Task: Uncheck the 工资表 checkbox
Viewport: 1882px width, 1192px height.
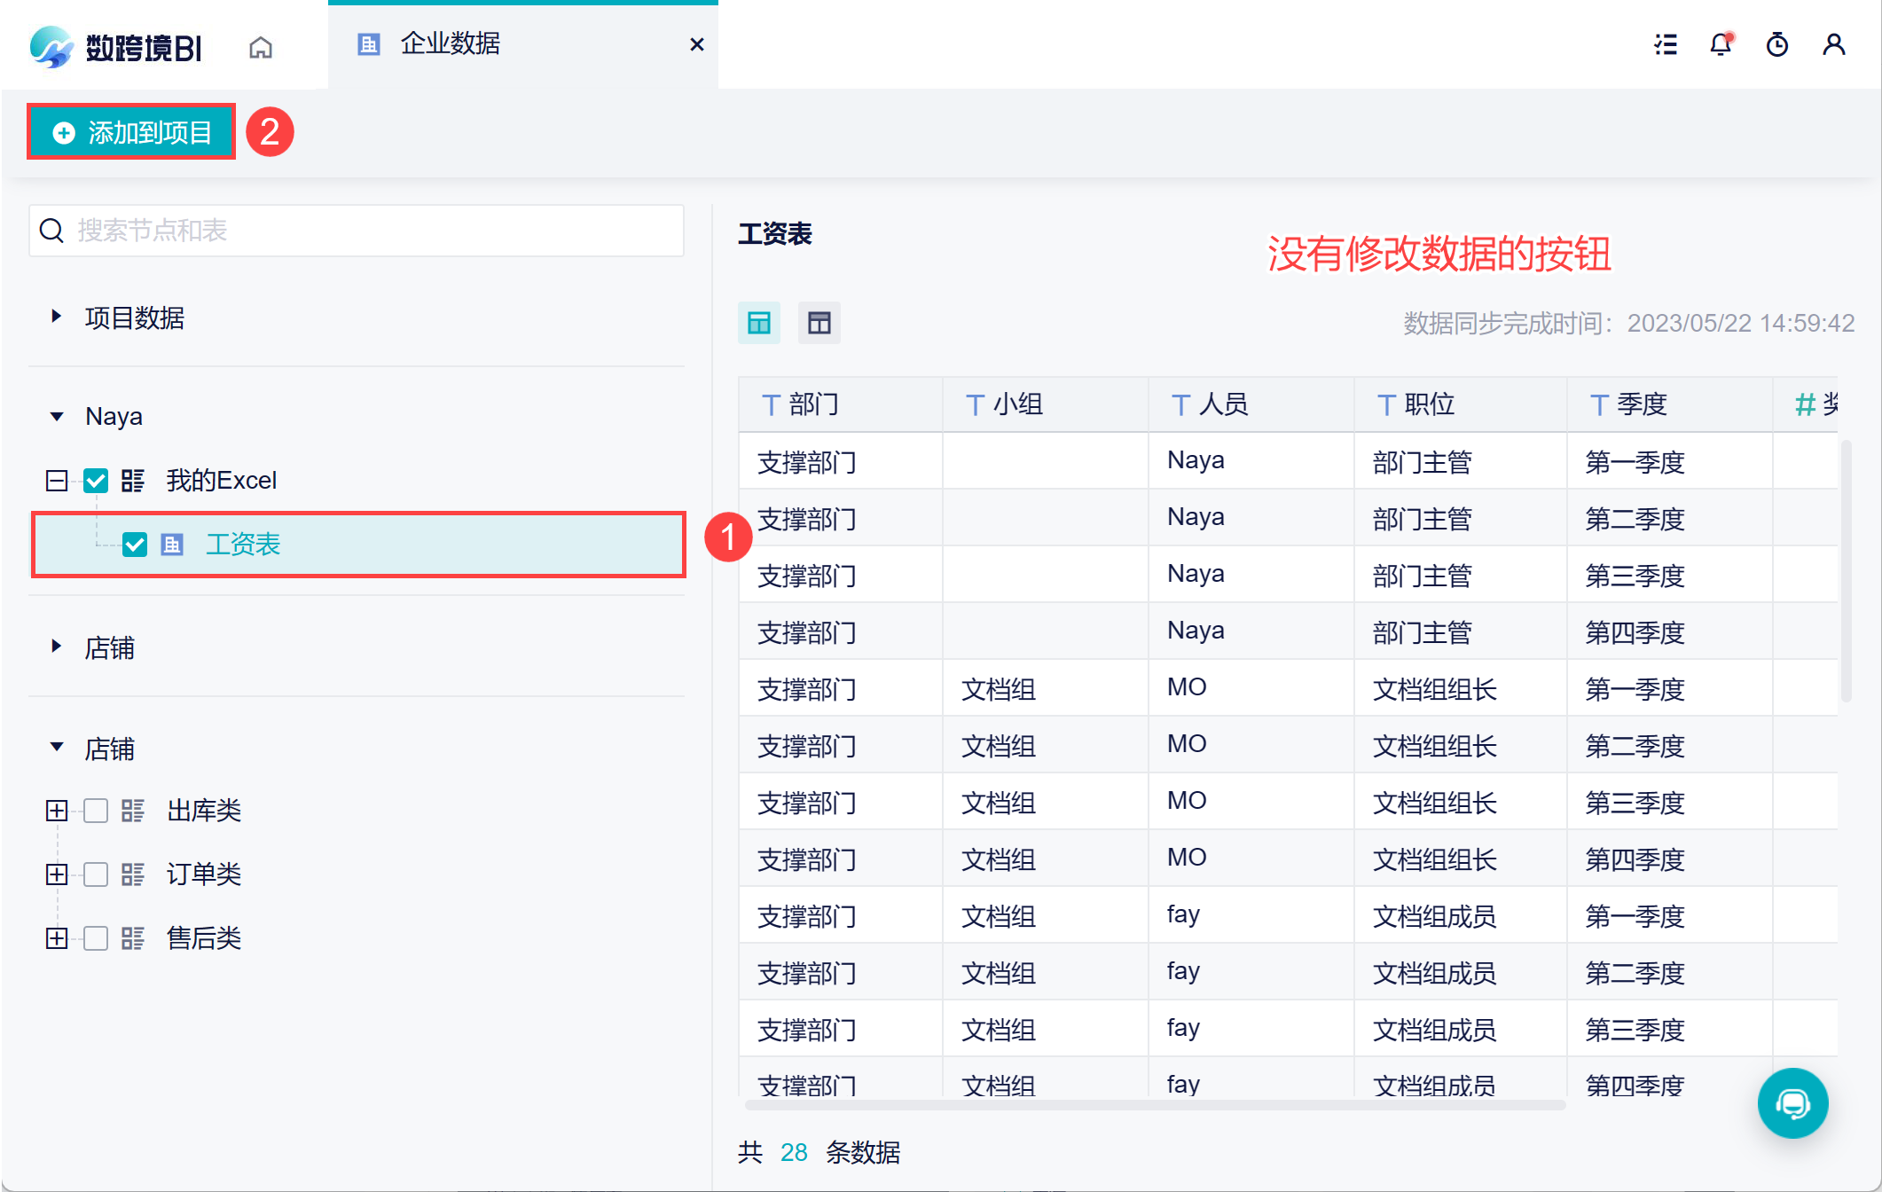Action: [135, 545]
